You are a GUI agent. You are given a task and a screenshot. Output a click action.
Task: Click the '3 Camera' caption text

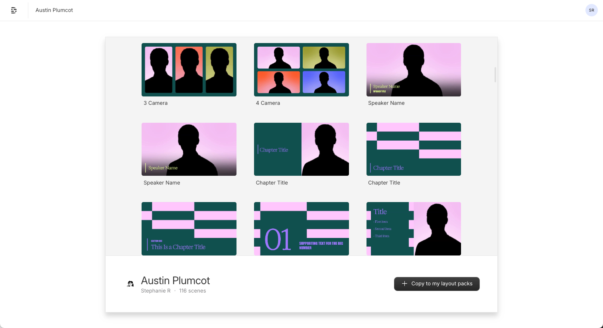(156, 103)
